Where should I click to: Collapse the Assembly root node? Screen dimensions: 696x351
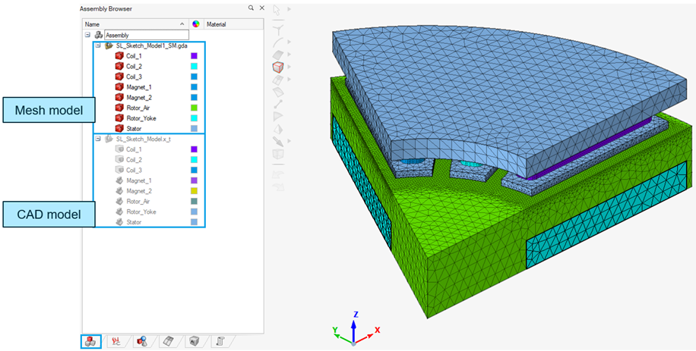(x=88, y=35)
